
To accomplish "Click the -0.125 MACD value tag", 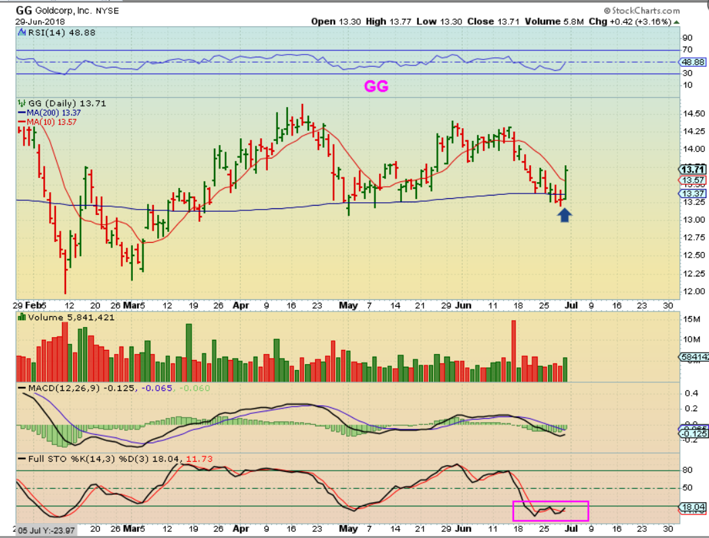I will point(693,434).
